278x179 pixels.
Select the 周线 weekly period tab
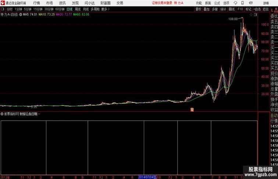[78, 9]
